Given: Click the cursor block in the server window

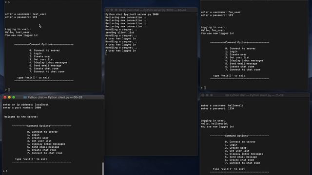Looking at the screenshot, I should click(106, 53).
